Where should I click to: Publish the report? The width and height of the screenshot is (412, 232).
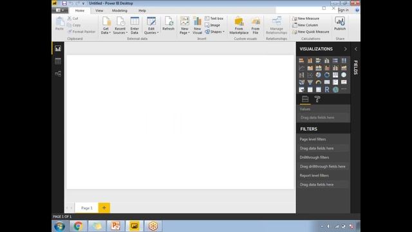point(340,24)
